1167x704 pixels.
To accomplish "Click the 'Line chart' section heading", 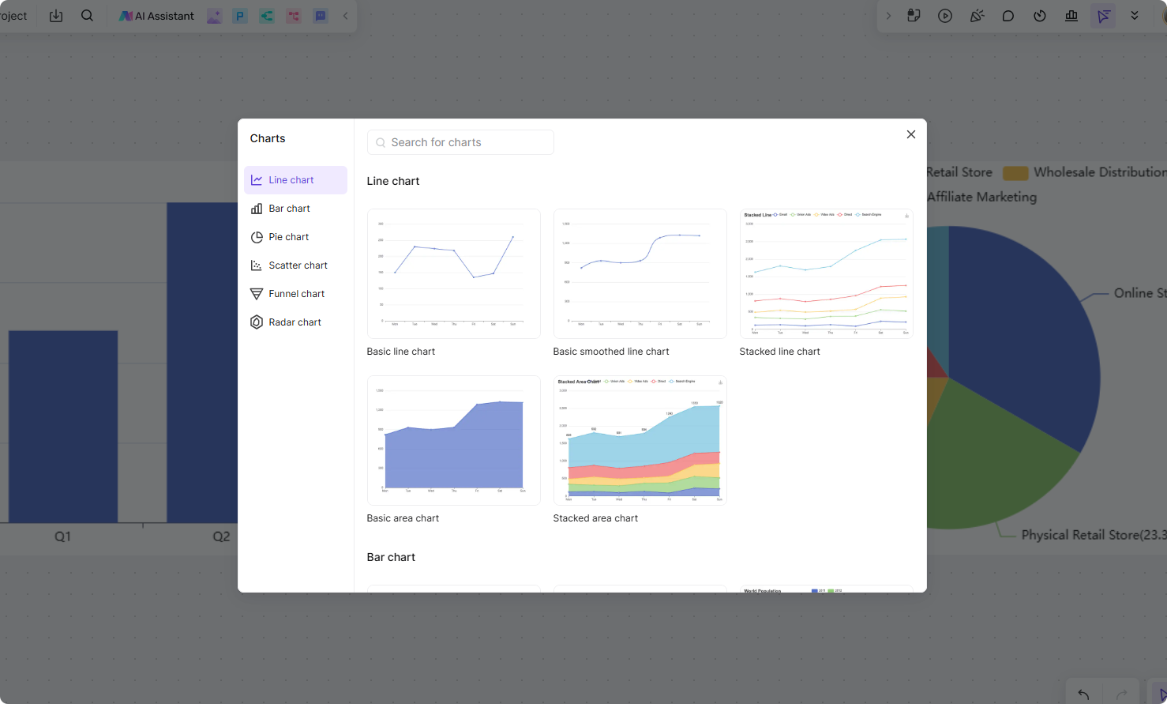I will (393, 181).
